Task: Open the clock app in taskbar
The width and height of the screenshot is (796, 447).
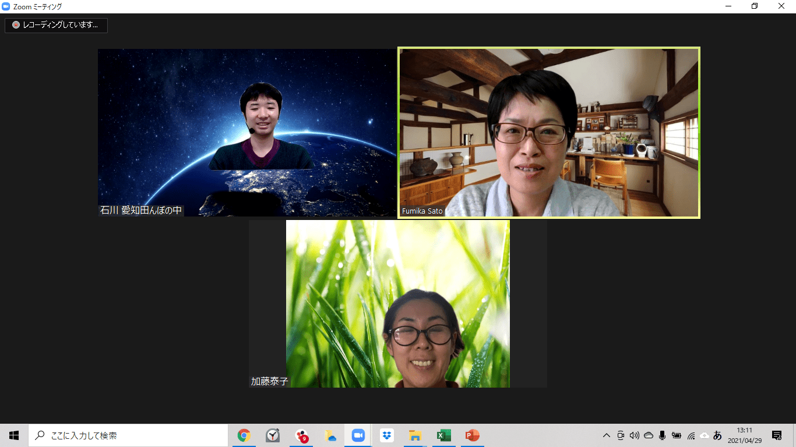Action: [x=273, y=435]
